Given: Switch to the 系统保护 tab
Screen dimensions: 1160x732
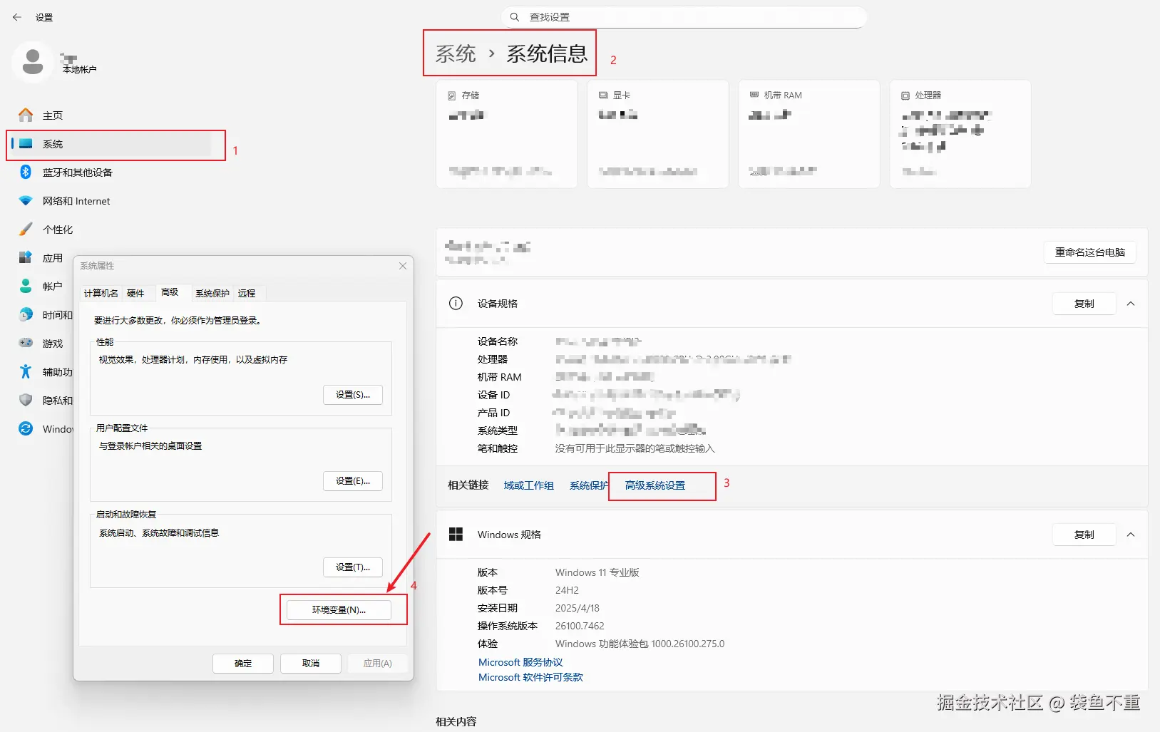Looking at the screenshot, I should coord(212,293).
